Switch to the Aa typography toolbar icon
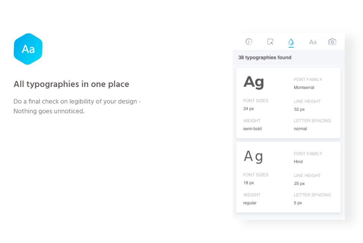 point(313,42)
